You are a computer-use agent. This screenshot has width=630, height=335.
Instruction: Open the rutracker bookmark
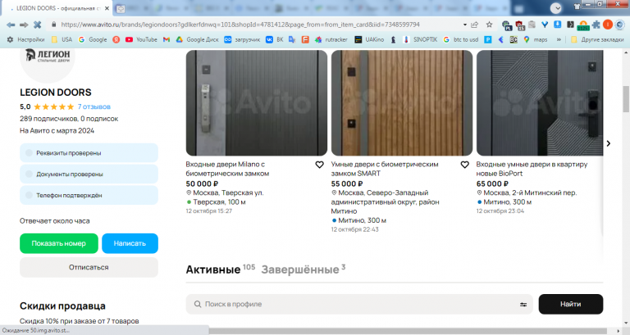pyautogui.click(x=331, y=39)
